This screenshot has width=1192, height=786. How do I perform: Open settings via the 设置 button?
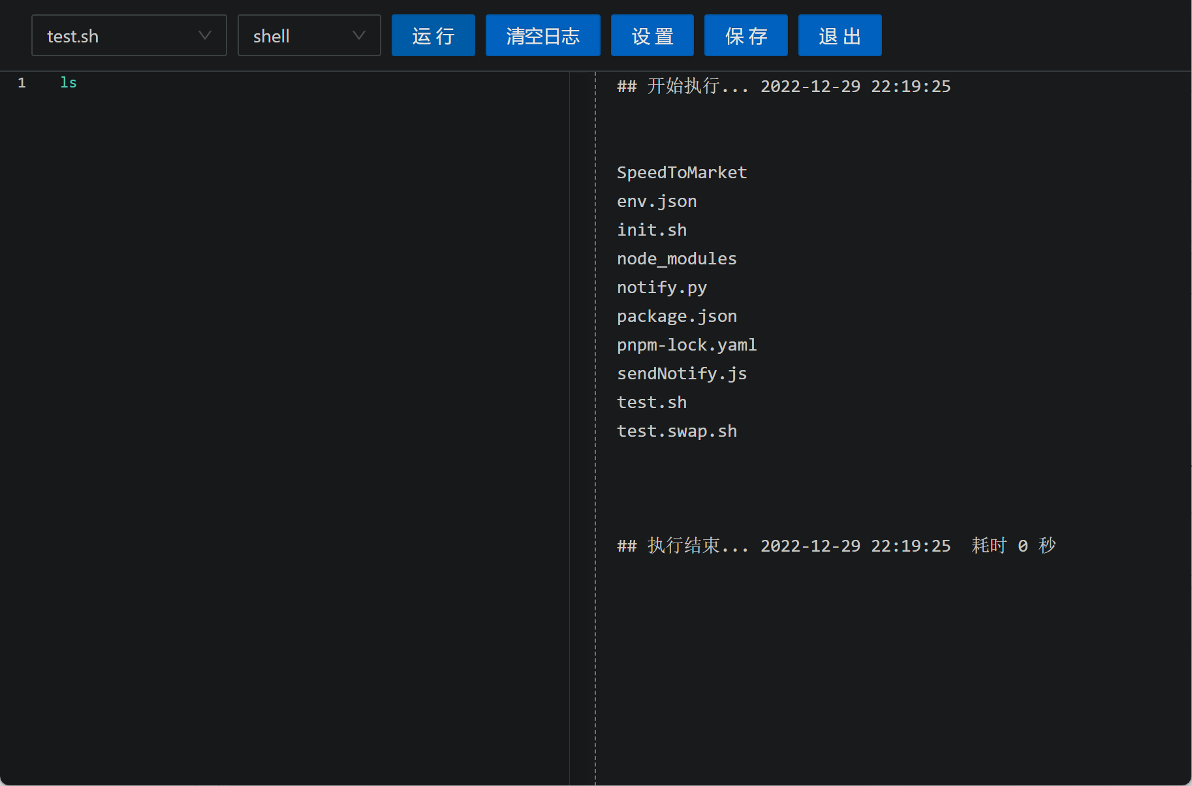(652, 35)
